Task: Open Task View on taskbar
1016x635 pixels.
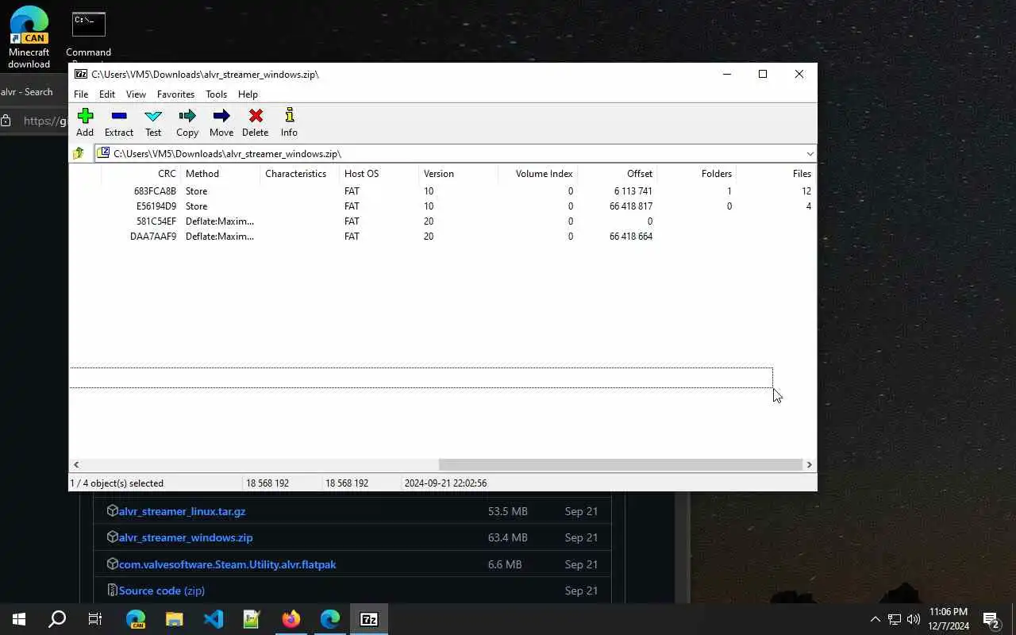Action: coord(95,619)
